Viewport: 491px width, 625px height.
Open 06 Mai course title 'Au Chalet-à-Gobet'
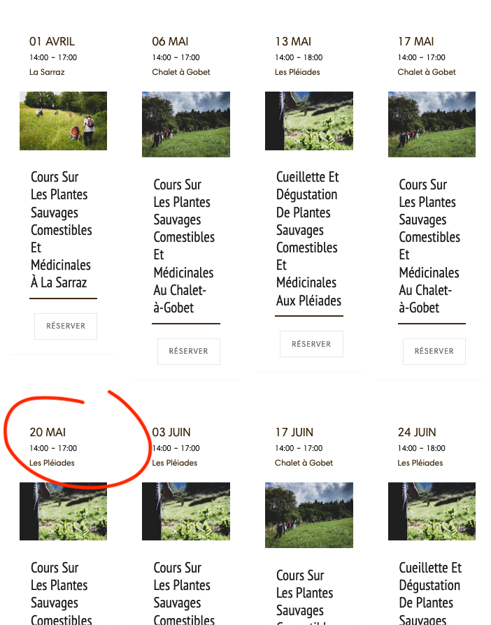[x=184, y=246]
